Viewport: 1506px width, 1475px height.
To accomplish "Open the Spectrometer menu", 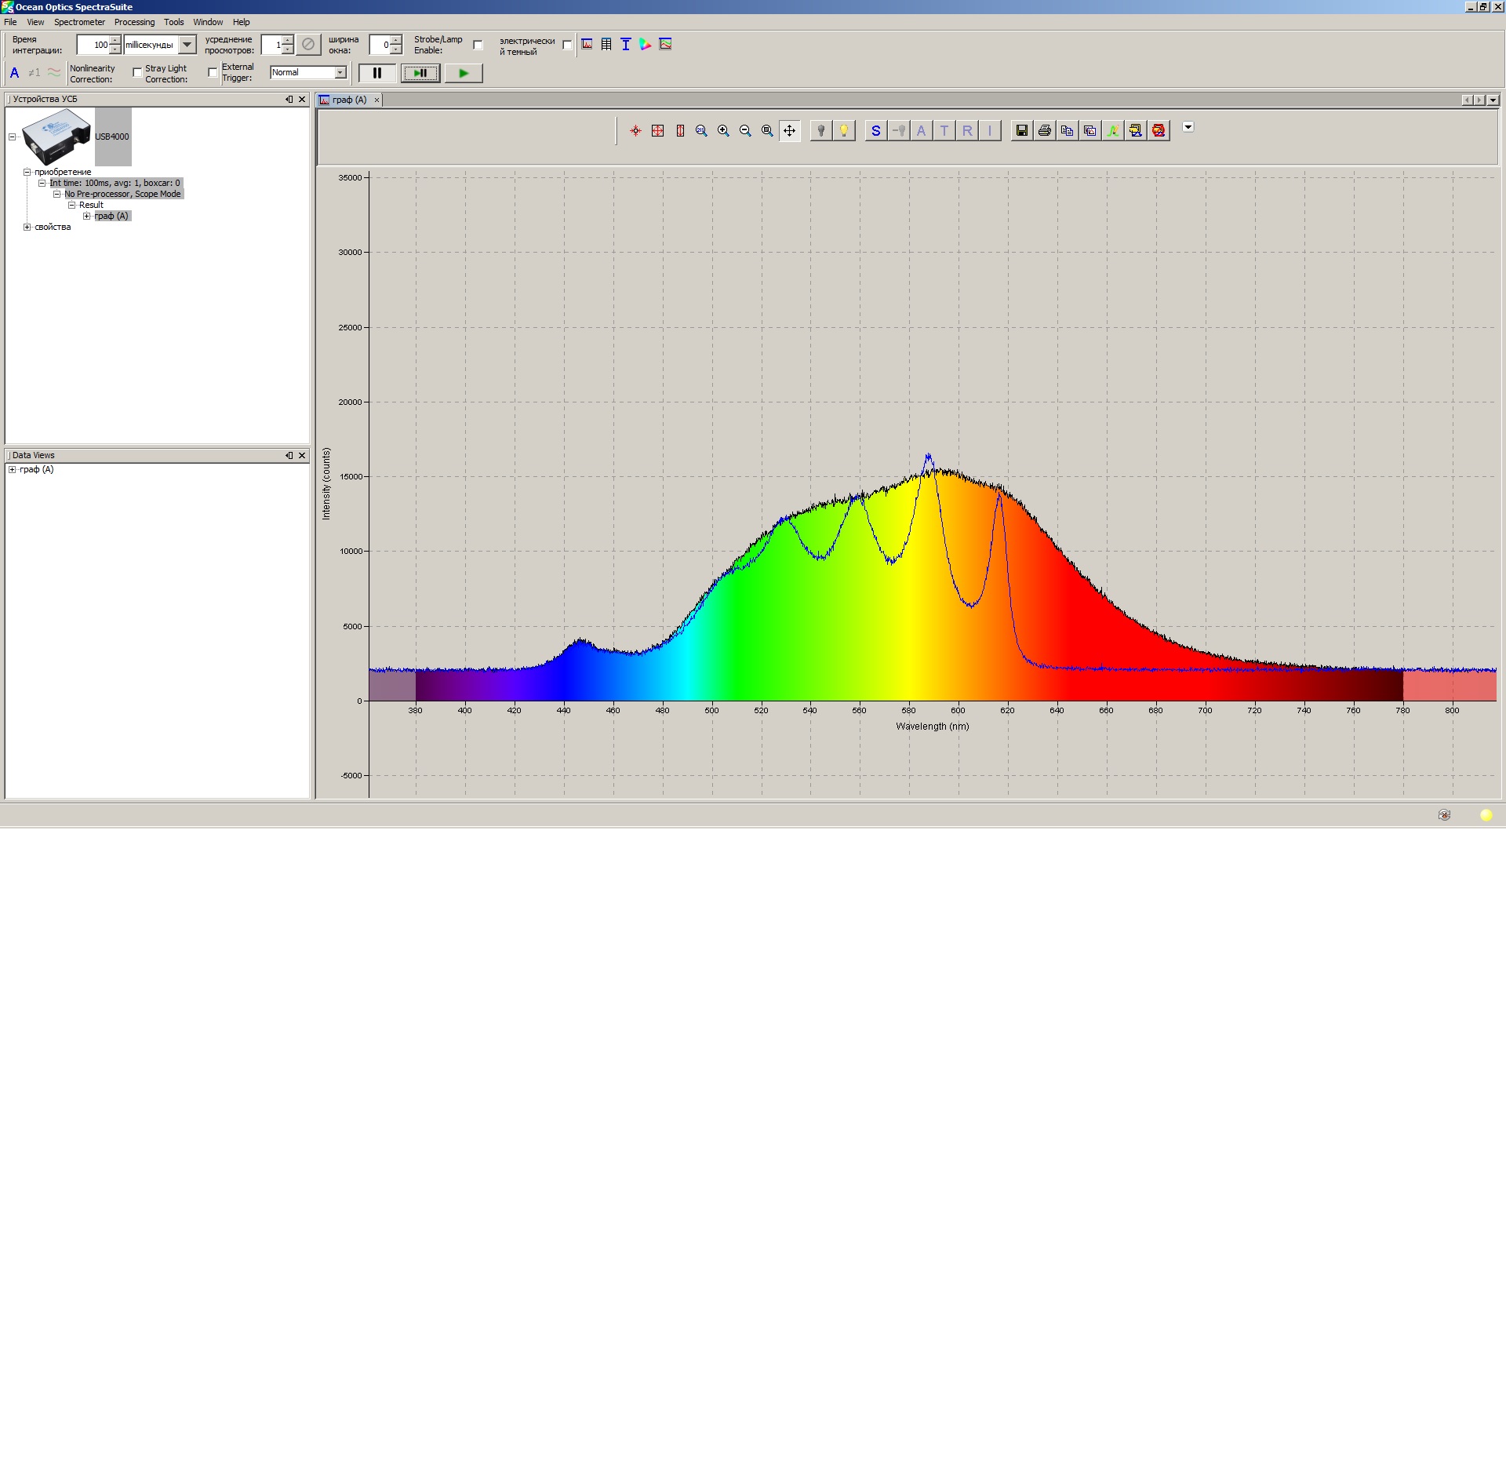I will (x=79, y=22).
